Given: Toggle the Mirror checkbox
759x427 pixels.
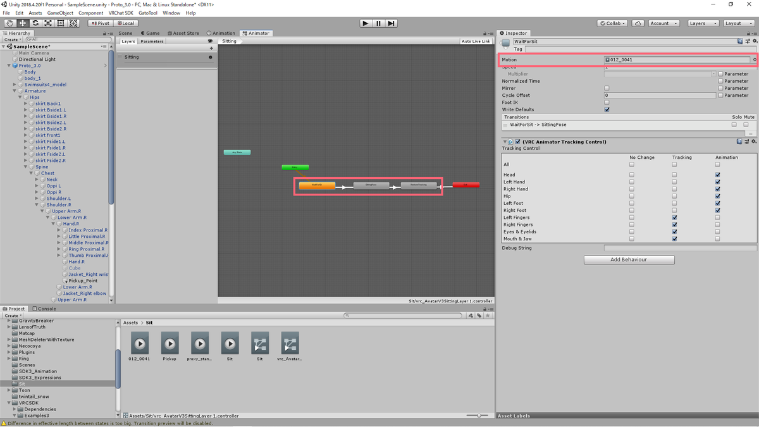Looking at the screenshot, I should pos(607,88).
